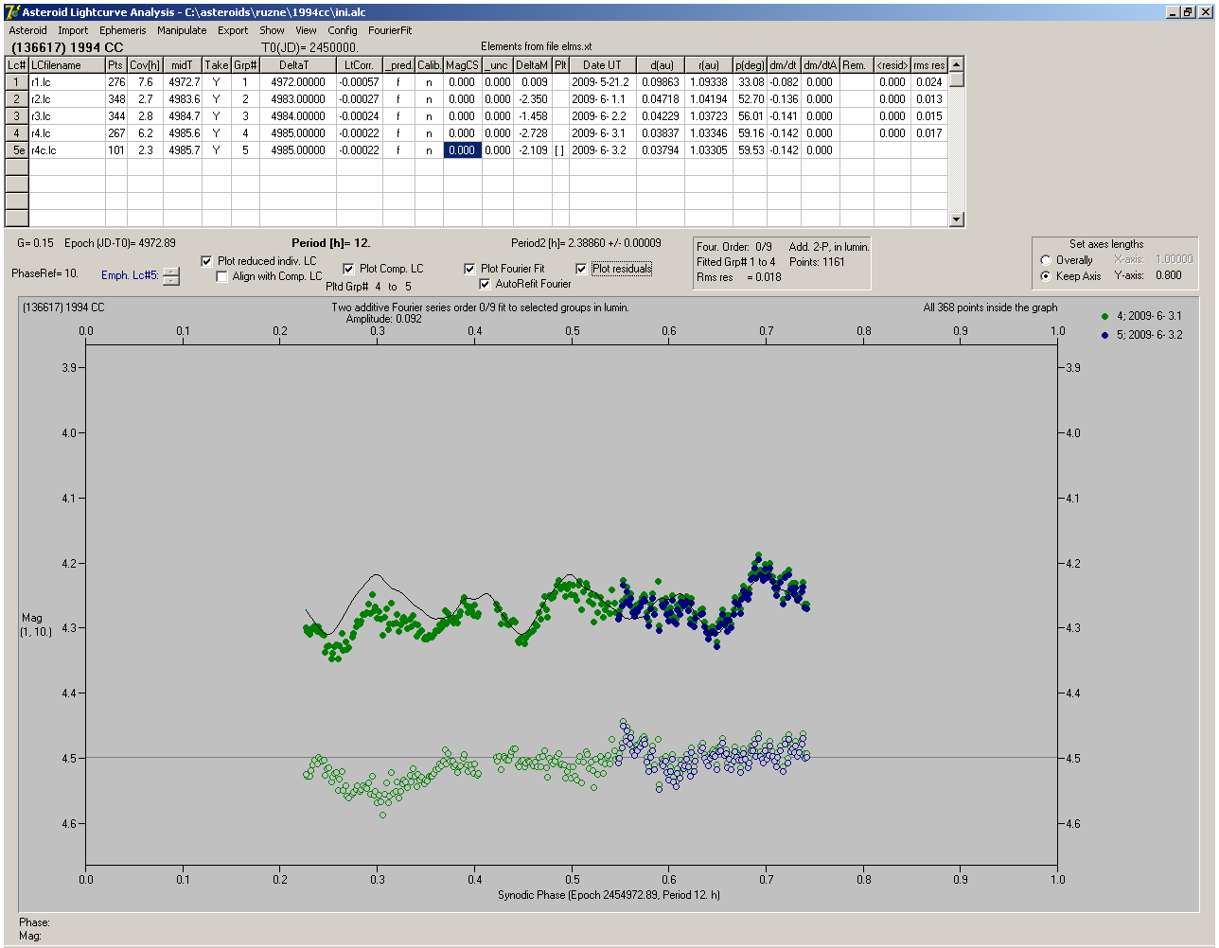Select row header 5e in lightcurve table

coord(17,150)
